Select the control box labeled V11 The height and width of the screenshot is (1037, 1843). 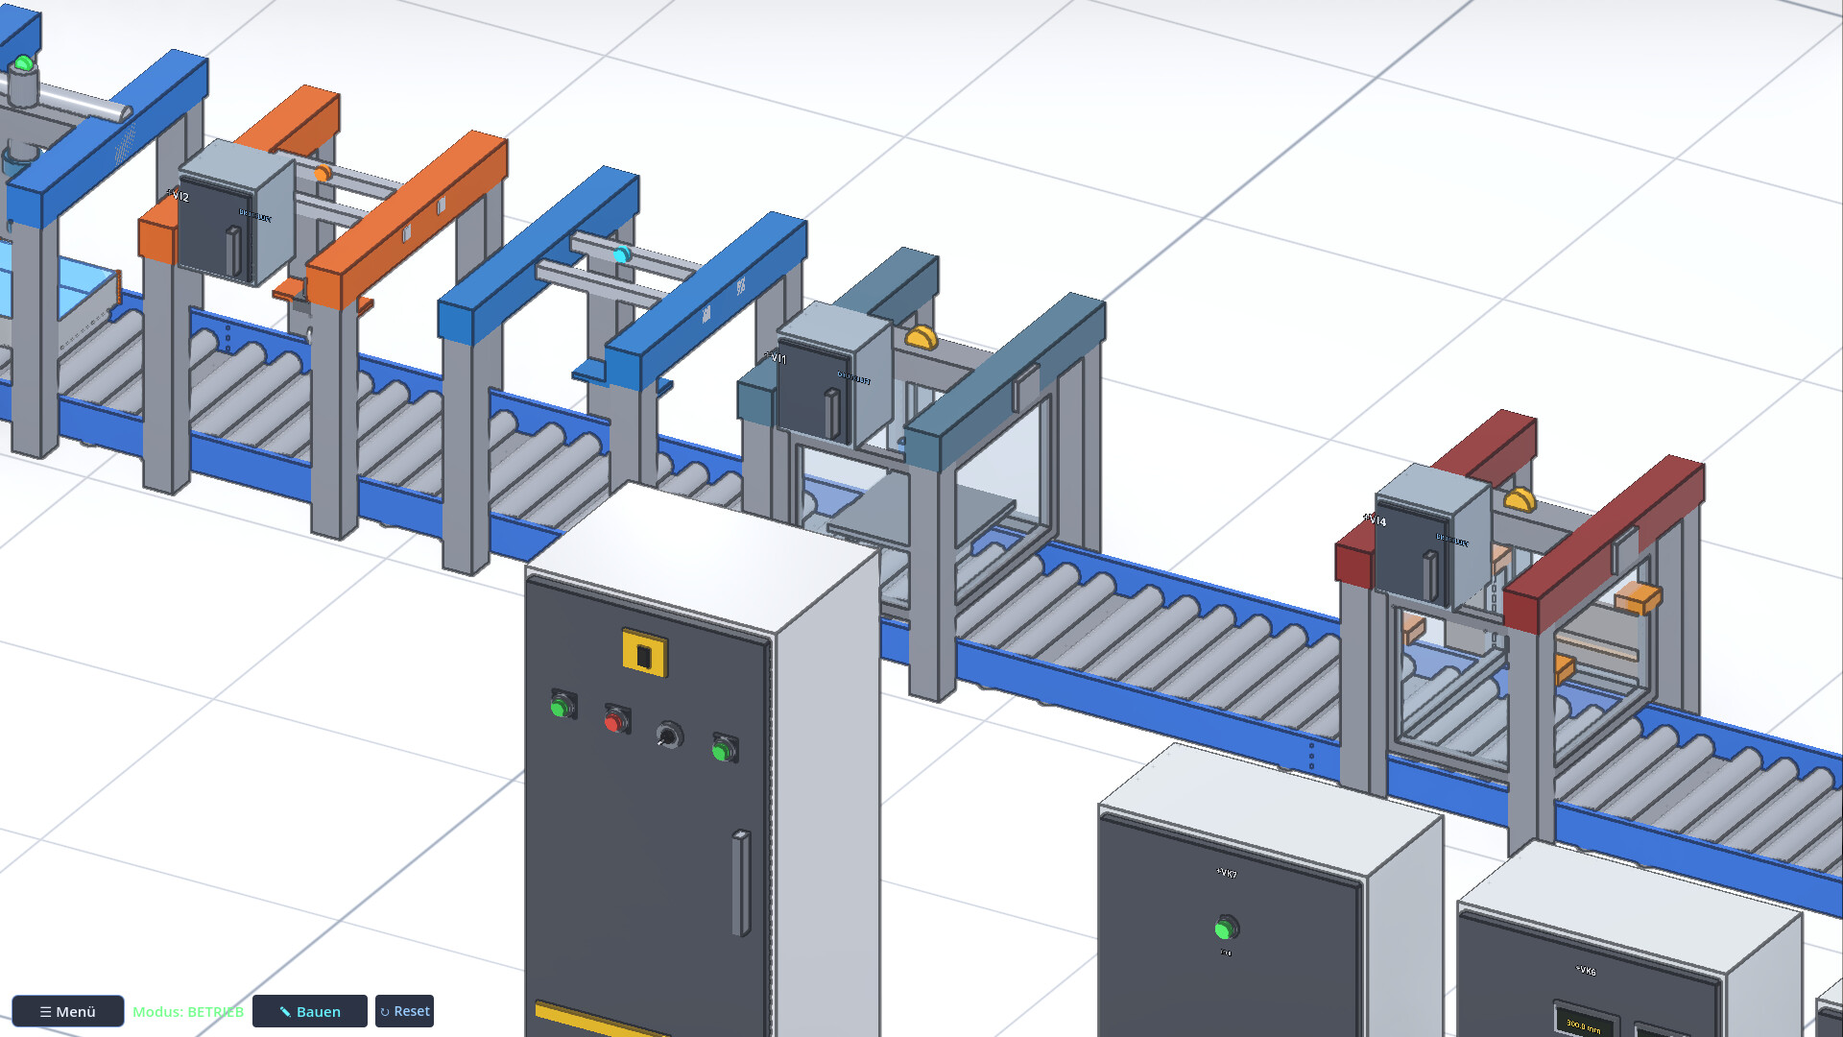tap(834, 374)
